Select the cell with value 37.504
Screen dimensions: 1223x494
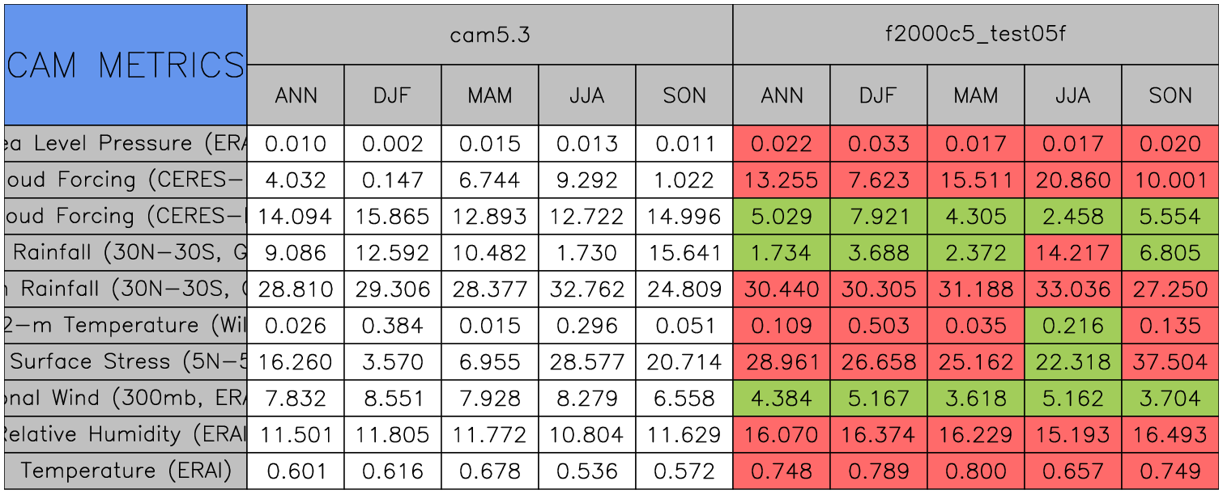(x=1170, y=362)
